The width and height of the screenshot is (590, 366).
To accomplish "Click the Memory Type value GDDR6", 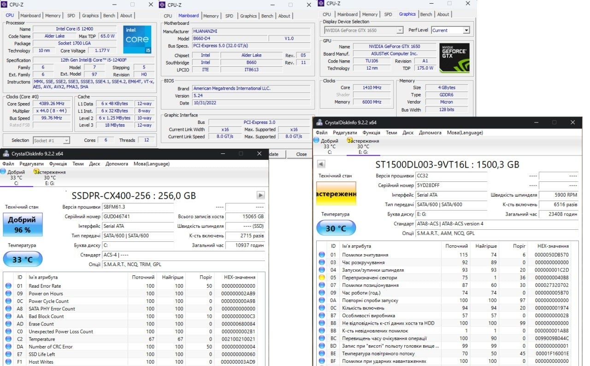I will [446, 94].
